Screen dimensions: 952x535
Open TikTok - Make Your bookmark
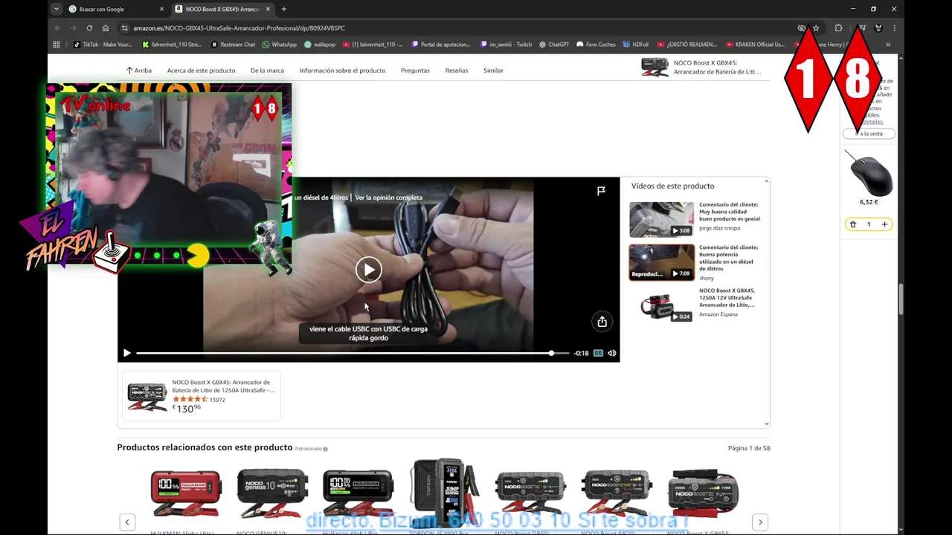click(x=103, y=45)
